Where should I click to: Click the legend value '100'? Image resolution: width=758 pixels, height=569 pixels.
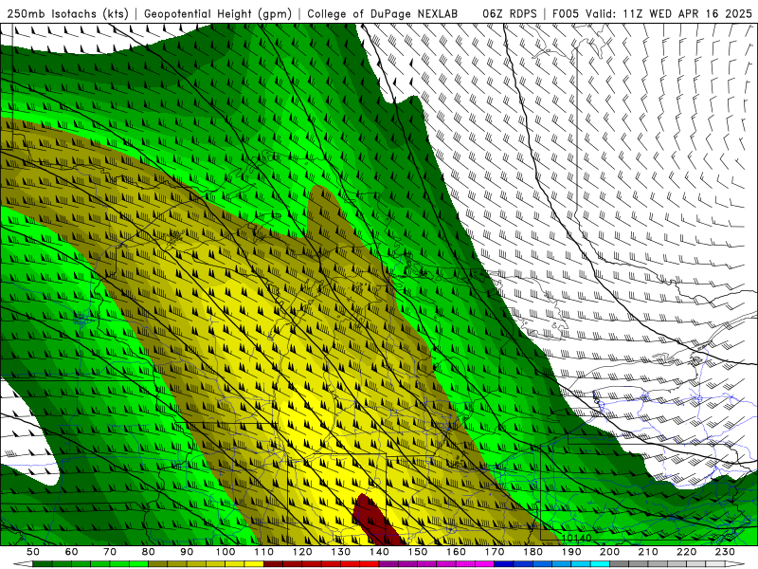[226, 552]
